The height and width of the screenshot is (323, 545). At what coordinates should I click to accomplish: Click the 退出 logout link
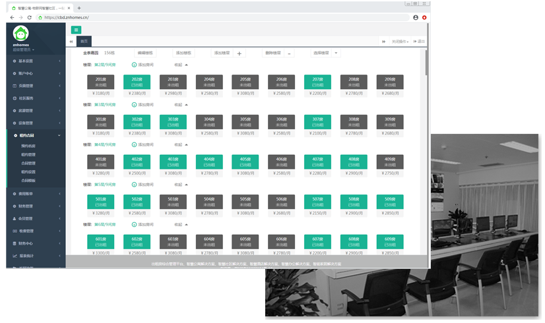419,42
